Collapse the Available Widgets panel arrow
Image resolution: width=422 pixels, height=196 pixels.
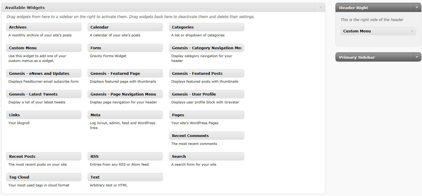pos(321,8)
